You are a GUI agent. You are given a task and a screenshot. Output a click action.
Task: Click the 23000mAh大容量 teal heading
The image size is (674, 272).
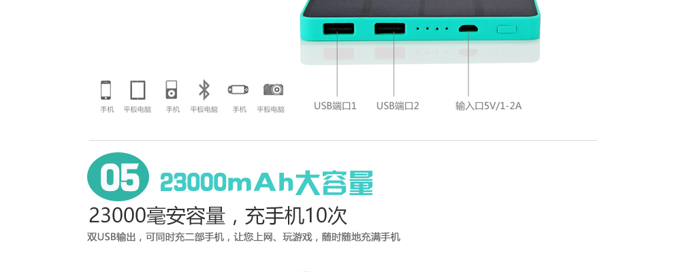tap(266, 183)
